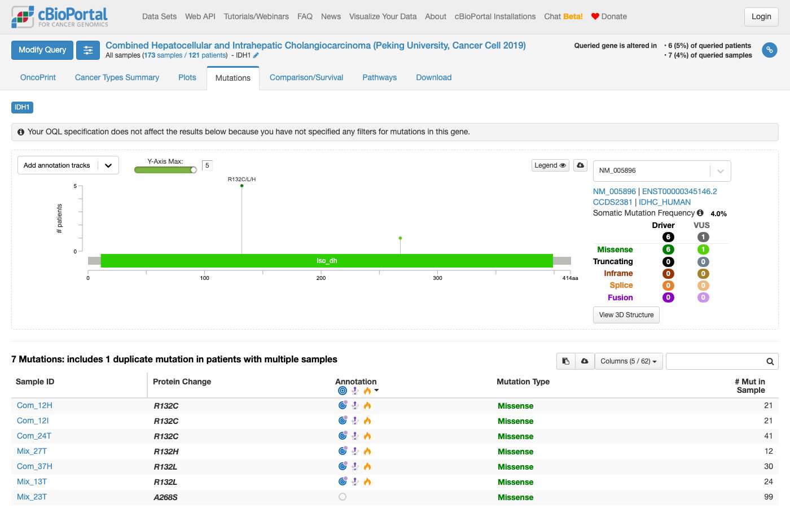Click the OncoKB icon for Com_12H row

pyautogui.click(x=343, y=405)
